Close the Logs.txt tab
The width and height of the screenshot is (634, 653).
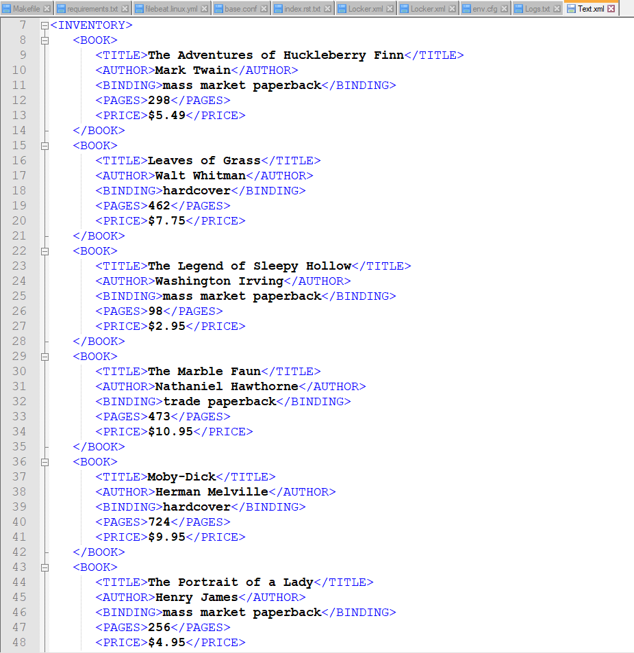(557, 9)
